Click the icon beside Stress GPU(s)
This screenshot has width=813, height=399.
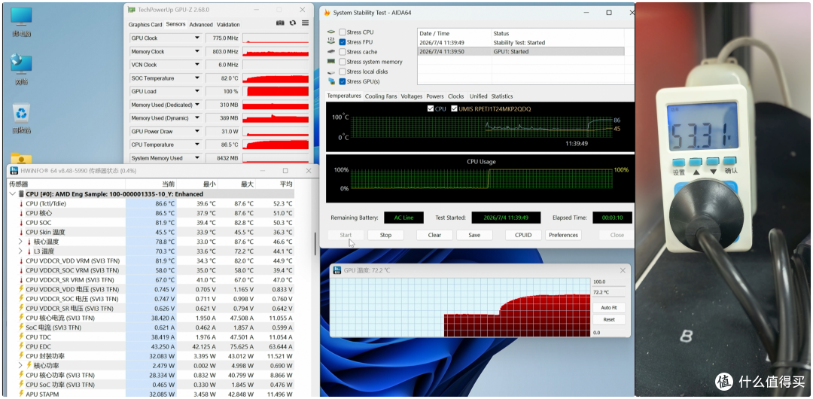330,81
